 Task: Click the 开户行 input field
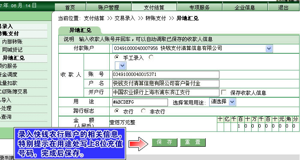[166, 93]
